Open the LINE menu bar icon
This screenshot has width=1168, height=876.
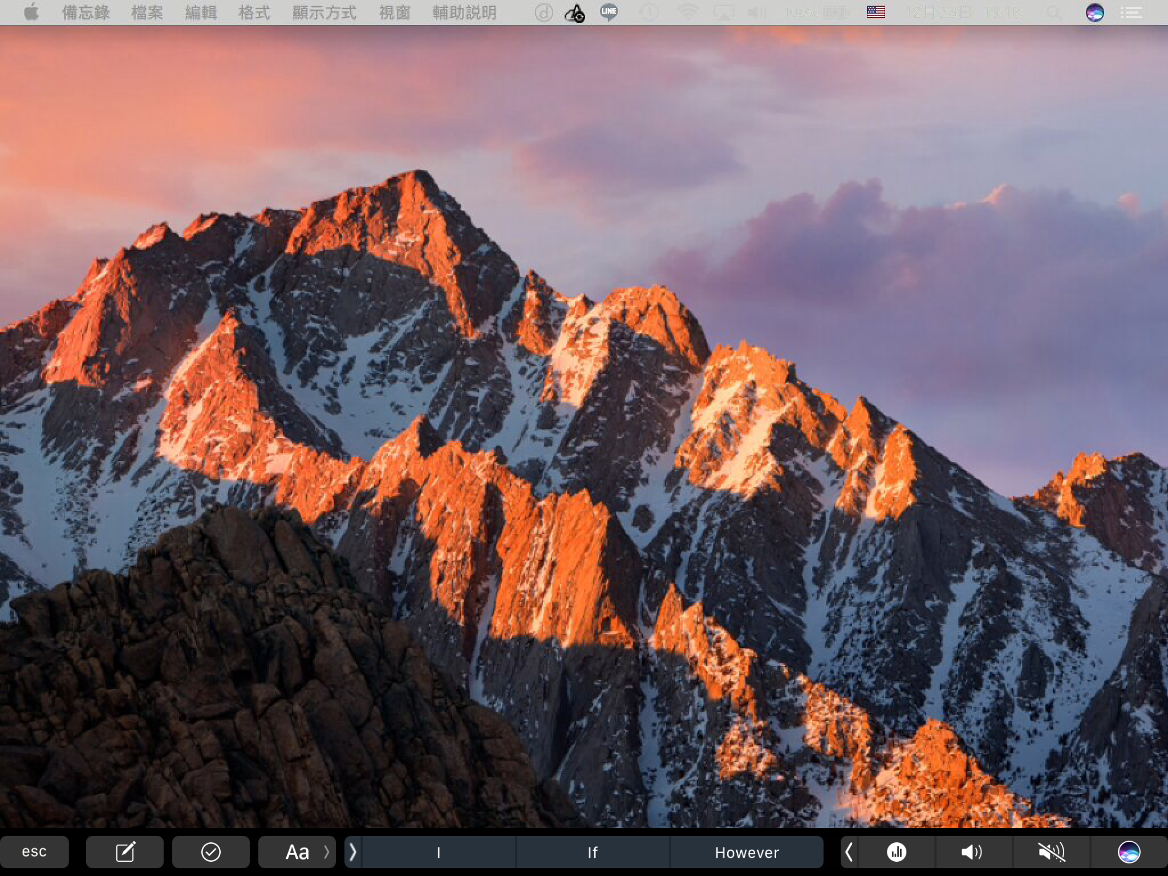coord(609,12)
